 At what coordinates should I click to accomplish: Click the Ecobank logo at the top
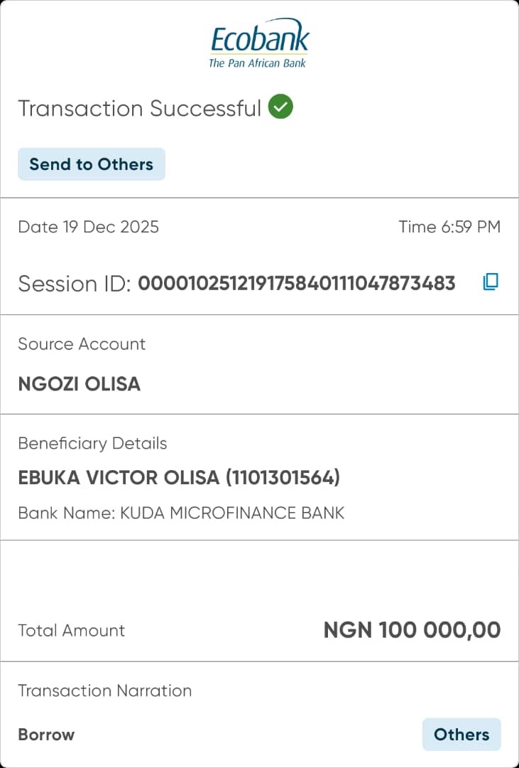coord(259,38)
